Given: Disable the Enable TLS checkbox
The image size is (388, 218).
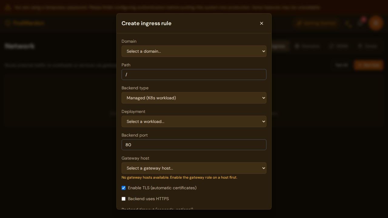Looking at the screenshot, I should pos(123,188).
